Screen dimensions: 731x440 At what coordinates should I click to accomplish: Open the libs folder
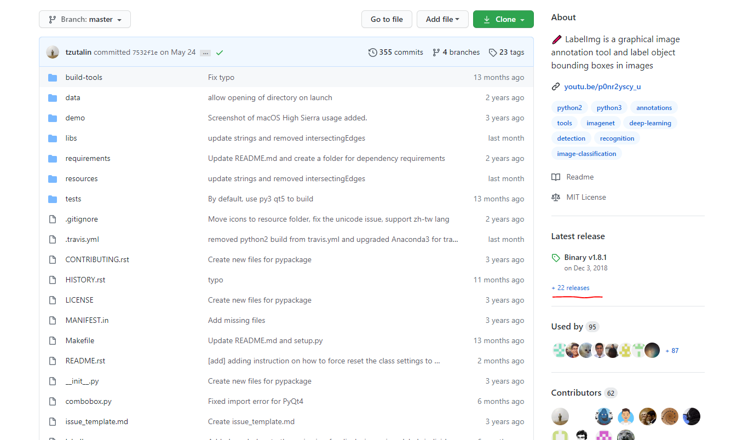(71, 138)
